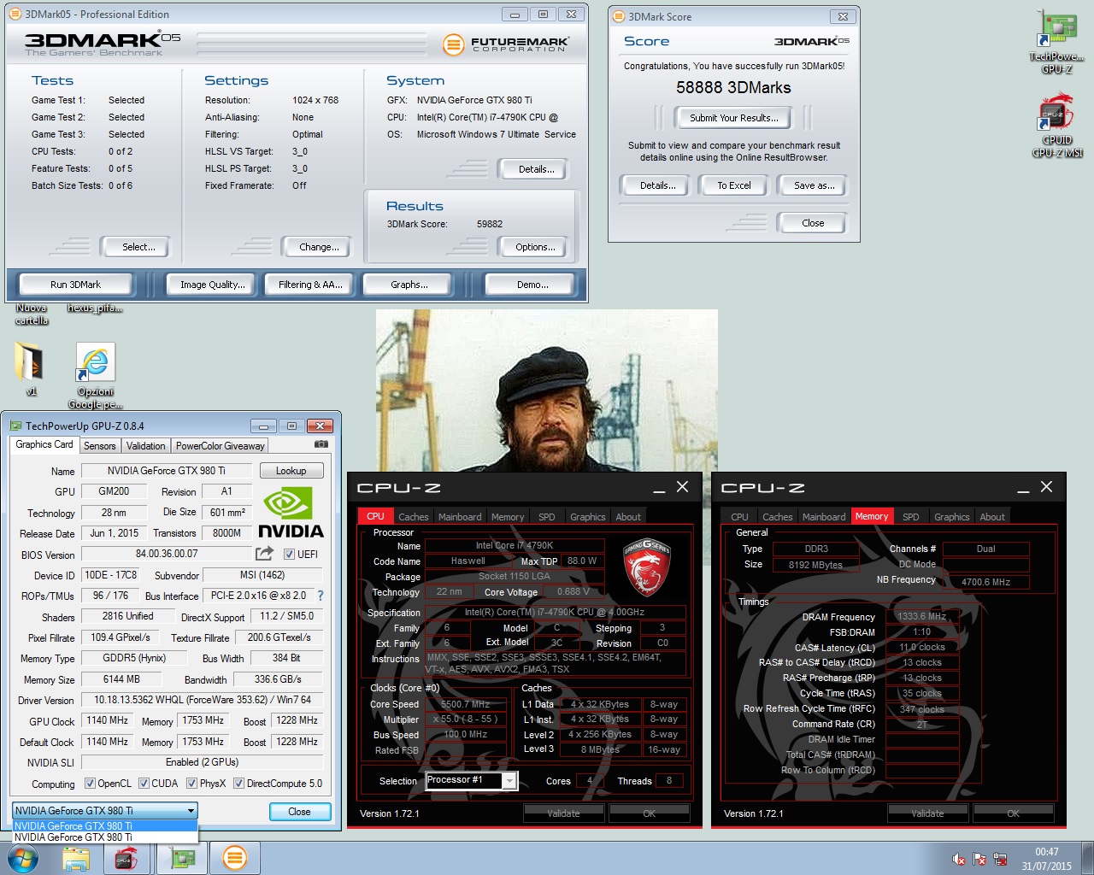
Task: Click the muted volume tray icon
Action: pos(959,859)
